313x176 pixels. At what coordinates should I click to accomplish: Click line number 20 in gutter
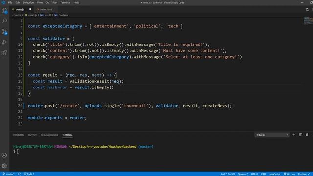pyautogui.click(x=20, y=106)
